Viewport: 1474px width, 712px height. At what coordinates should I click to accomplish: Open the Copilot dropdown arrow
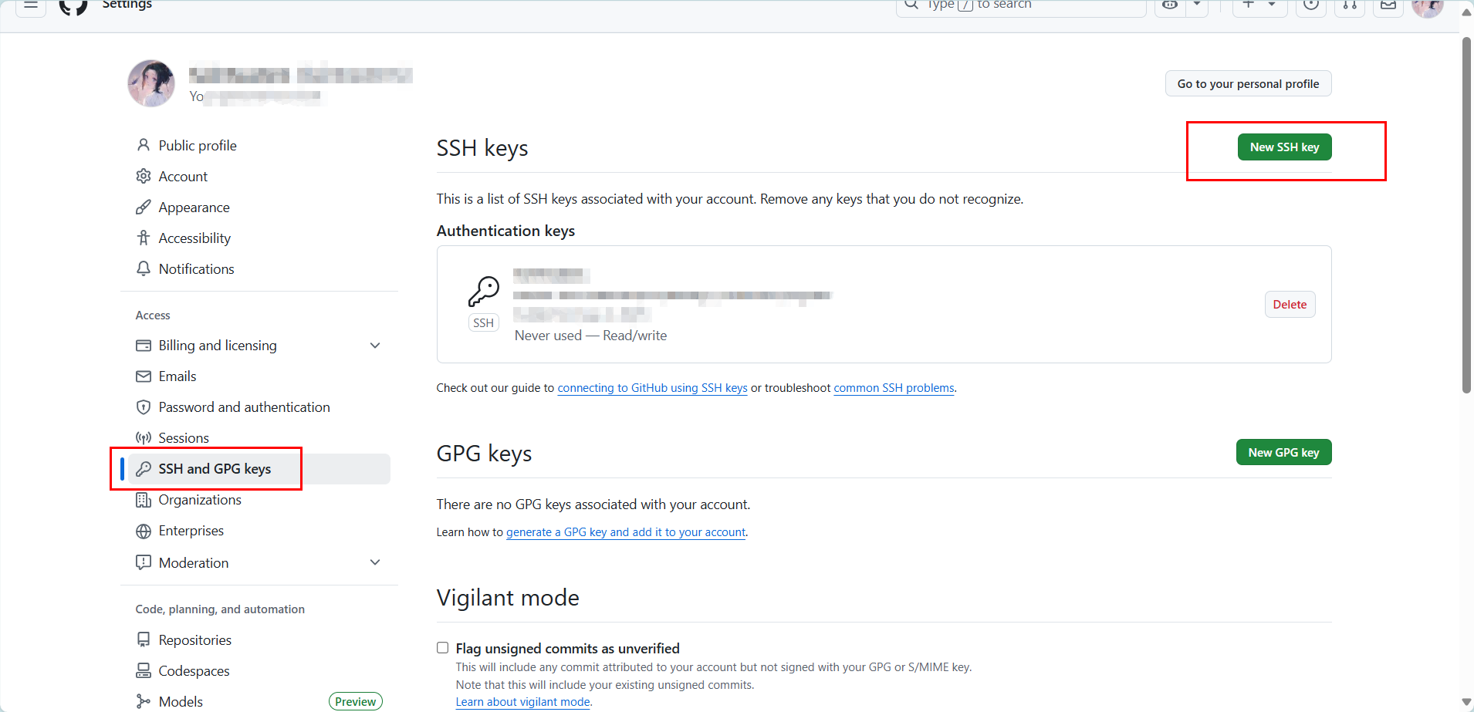[1197, 5]
